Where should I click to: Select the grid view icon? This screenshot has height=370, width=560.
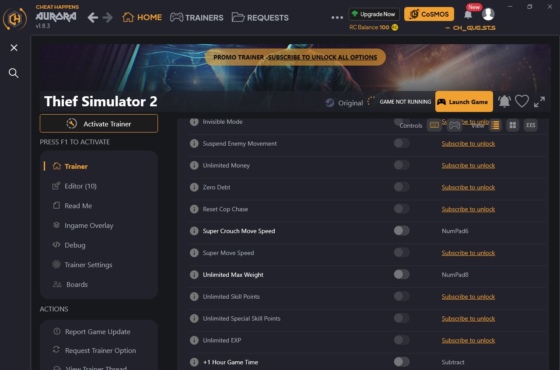tap(513, 126)
